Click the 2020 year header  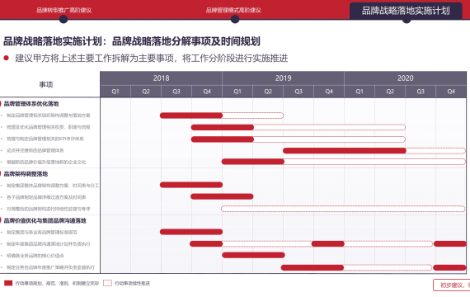tap(405, 78)
